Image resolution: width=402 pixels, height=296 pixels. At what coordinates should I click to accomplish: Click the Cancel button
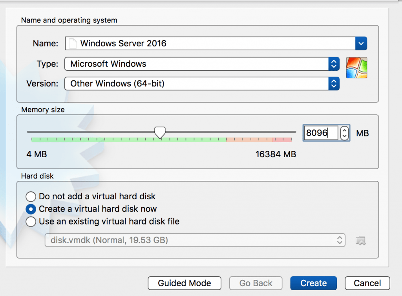(x=367, y=283)
